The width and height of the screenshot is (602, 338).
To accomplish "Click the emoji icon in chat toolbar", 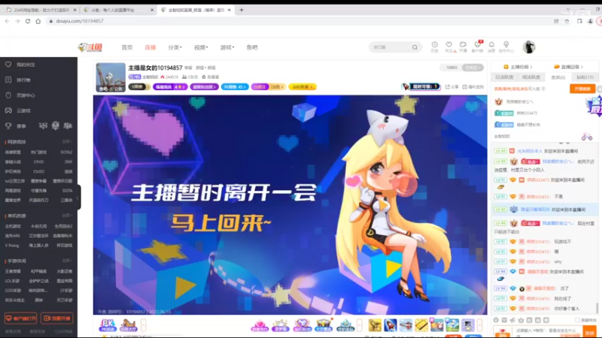I will (496, 320).
